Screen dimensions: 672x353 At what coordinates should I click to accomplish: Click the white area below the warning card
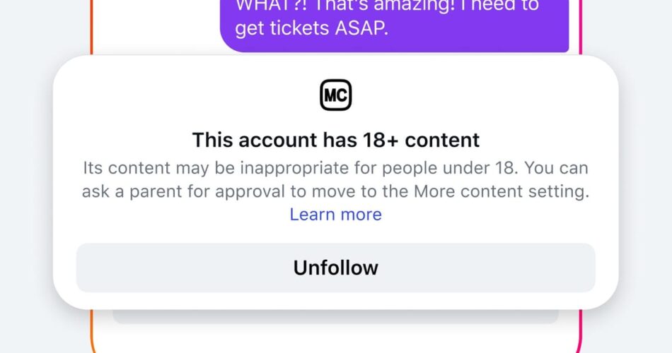(x=335, y=337)
